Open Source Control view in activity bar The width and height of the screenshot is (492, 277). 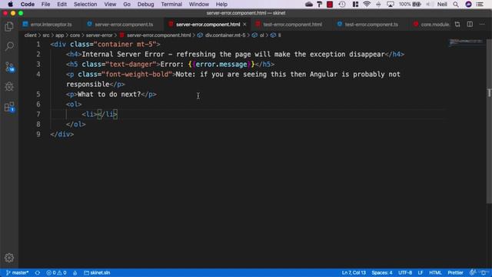(9, 67)
